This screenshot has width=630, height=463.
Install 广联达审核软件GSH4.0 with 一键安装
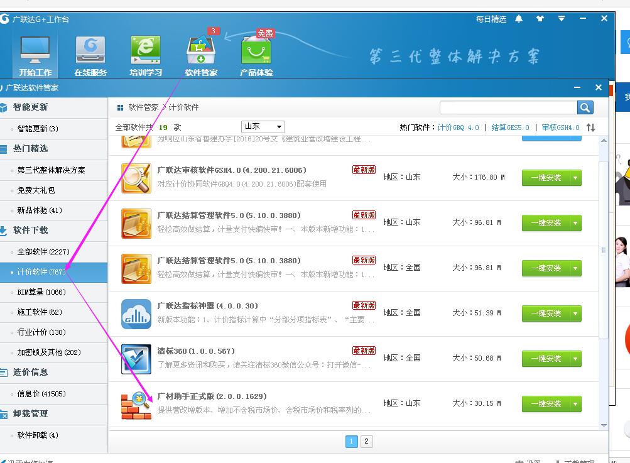point(546,178)
